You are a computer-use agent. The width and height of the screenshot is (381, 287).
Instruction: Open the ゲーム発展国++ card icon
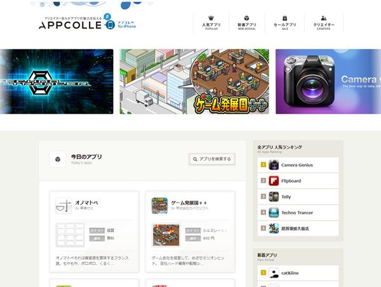coord(159,206)
